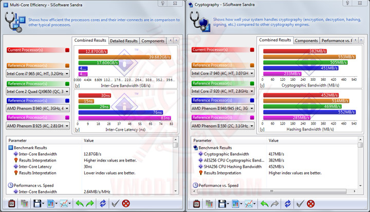Switch to the Performance vs. tab in Cryptography
The image size is (370, 212).
pos(337,41)
